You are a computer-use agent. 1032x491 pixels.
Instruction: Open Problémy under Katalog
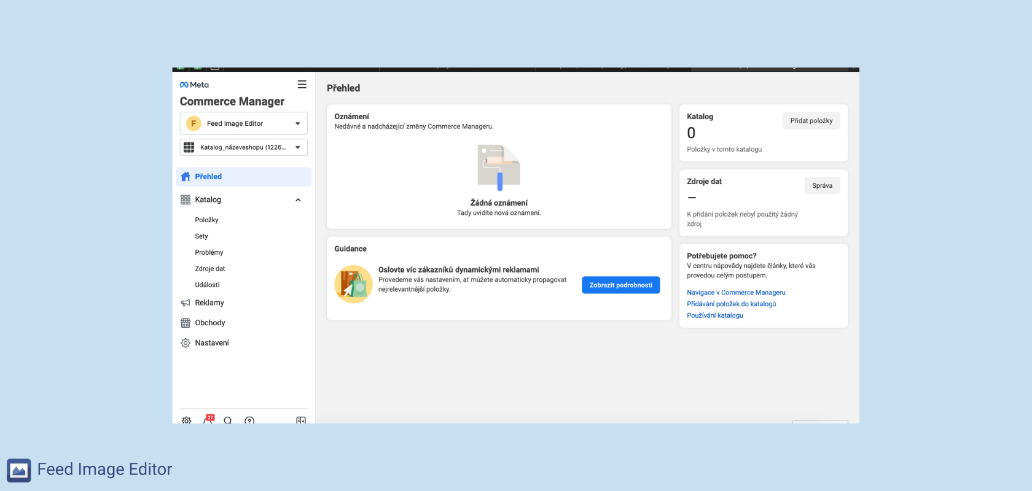pos(209,252)
